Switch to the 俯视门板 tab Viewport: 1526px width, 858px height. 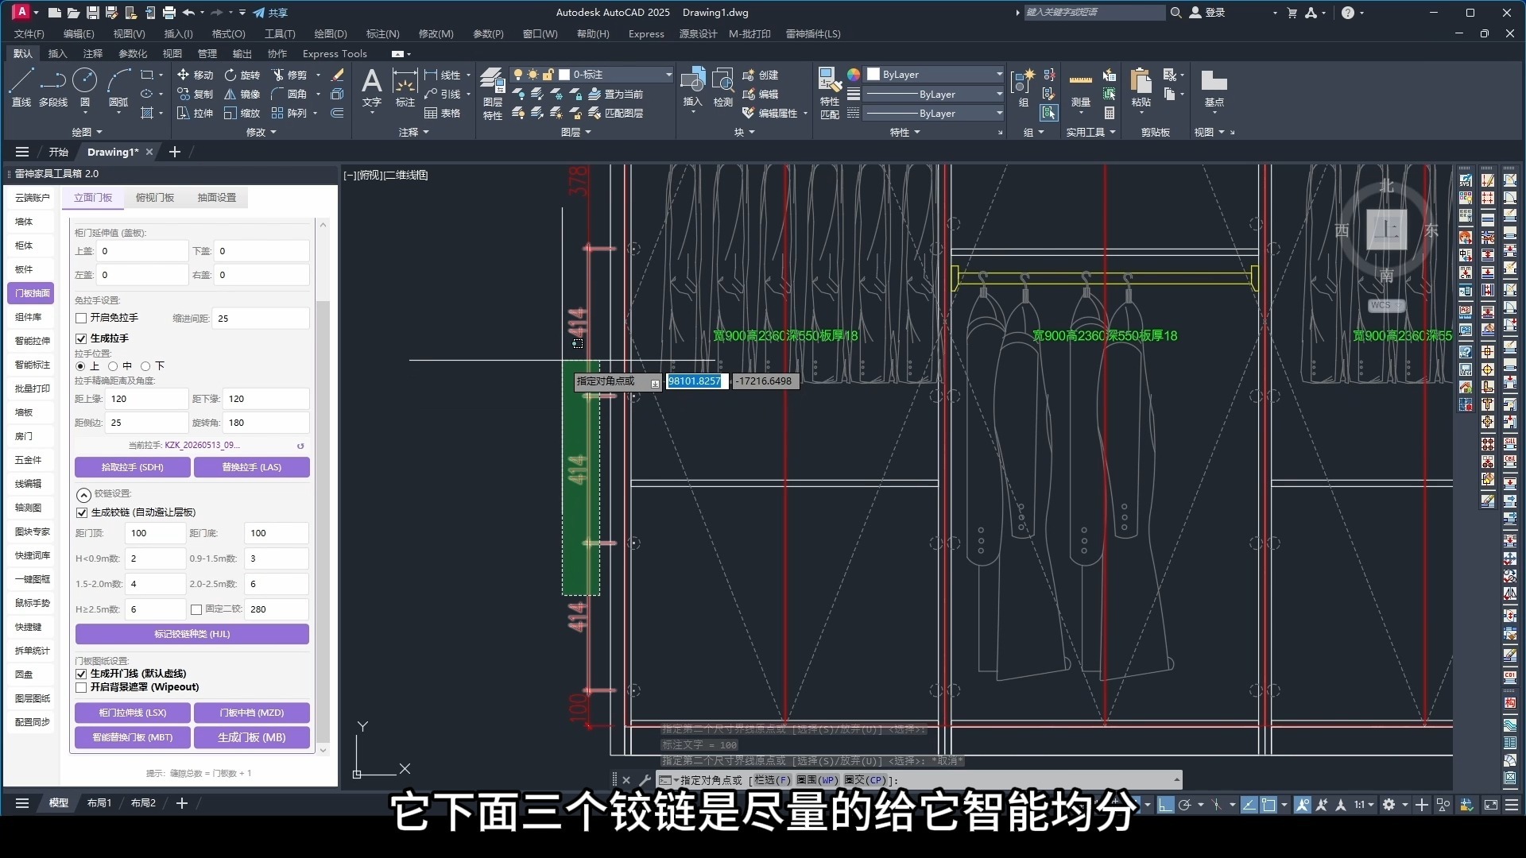tap(155, 198)
